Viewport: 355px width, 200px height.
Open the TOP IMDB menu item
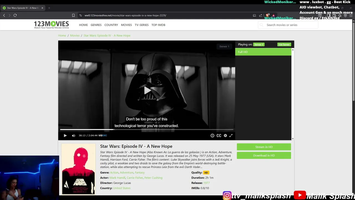pyautogui.click(x=158, y=25)
